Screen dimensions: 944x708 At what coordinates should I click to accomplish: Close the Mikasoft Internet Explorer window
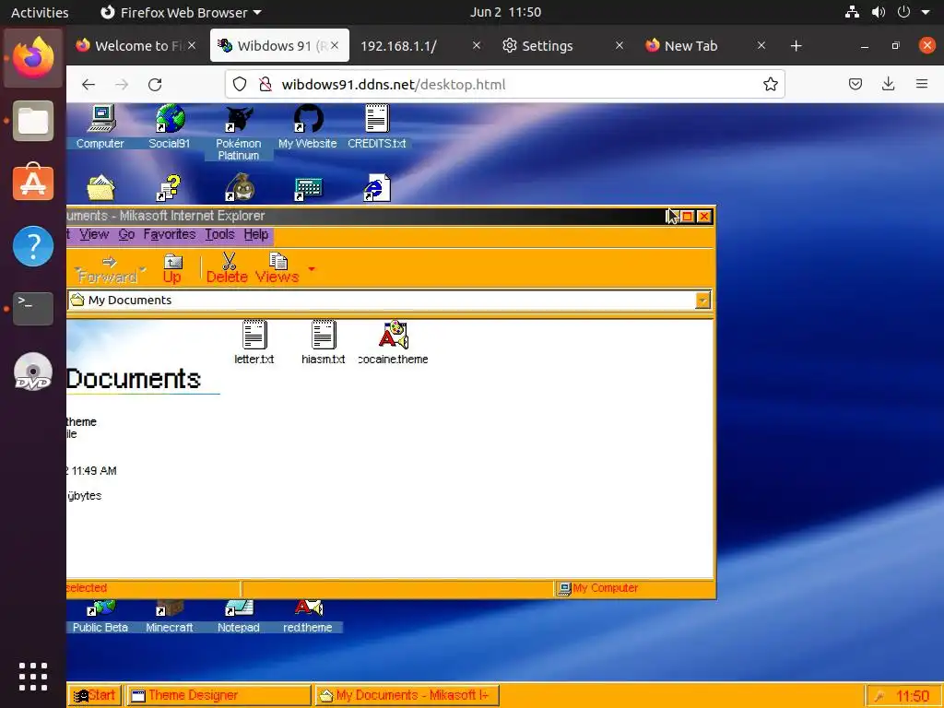click(703, 216)
